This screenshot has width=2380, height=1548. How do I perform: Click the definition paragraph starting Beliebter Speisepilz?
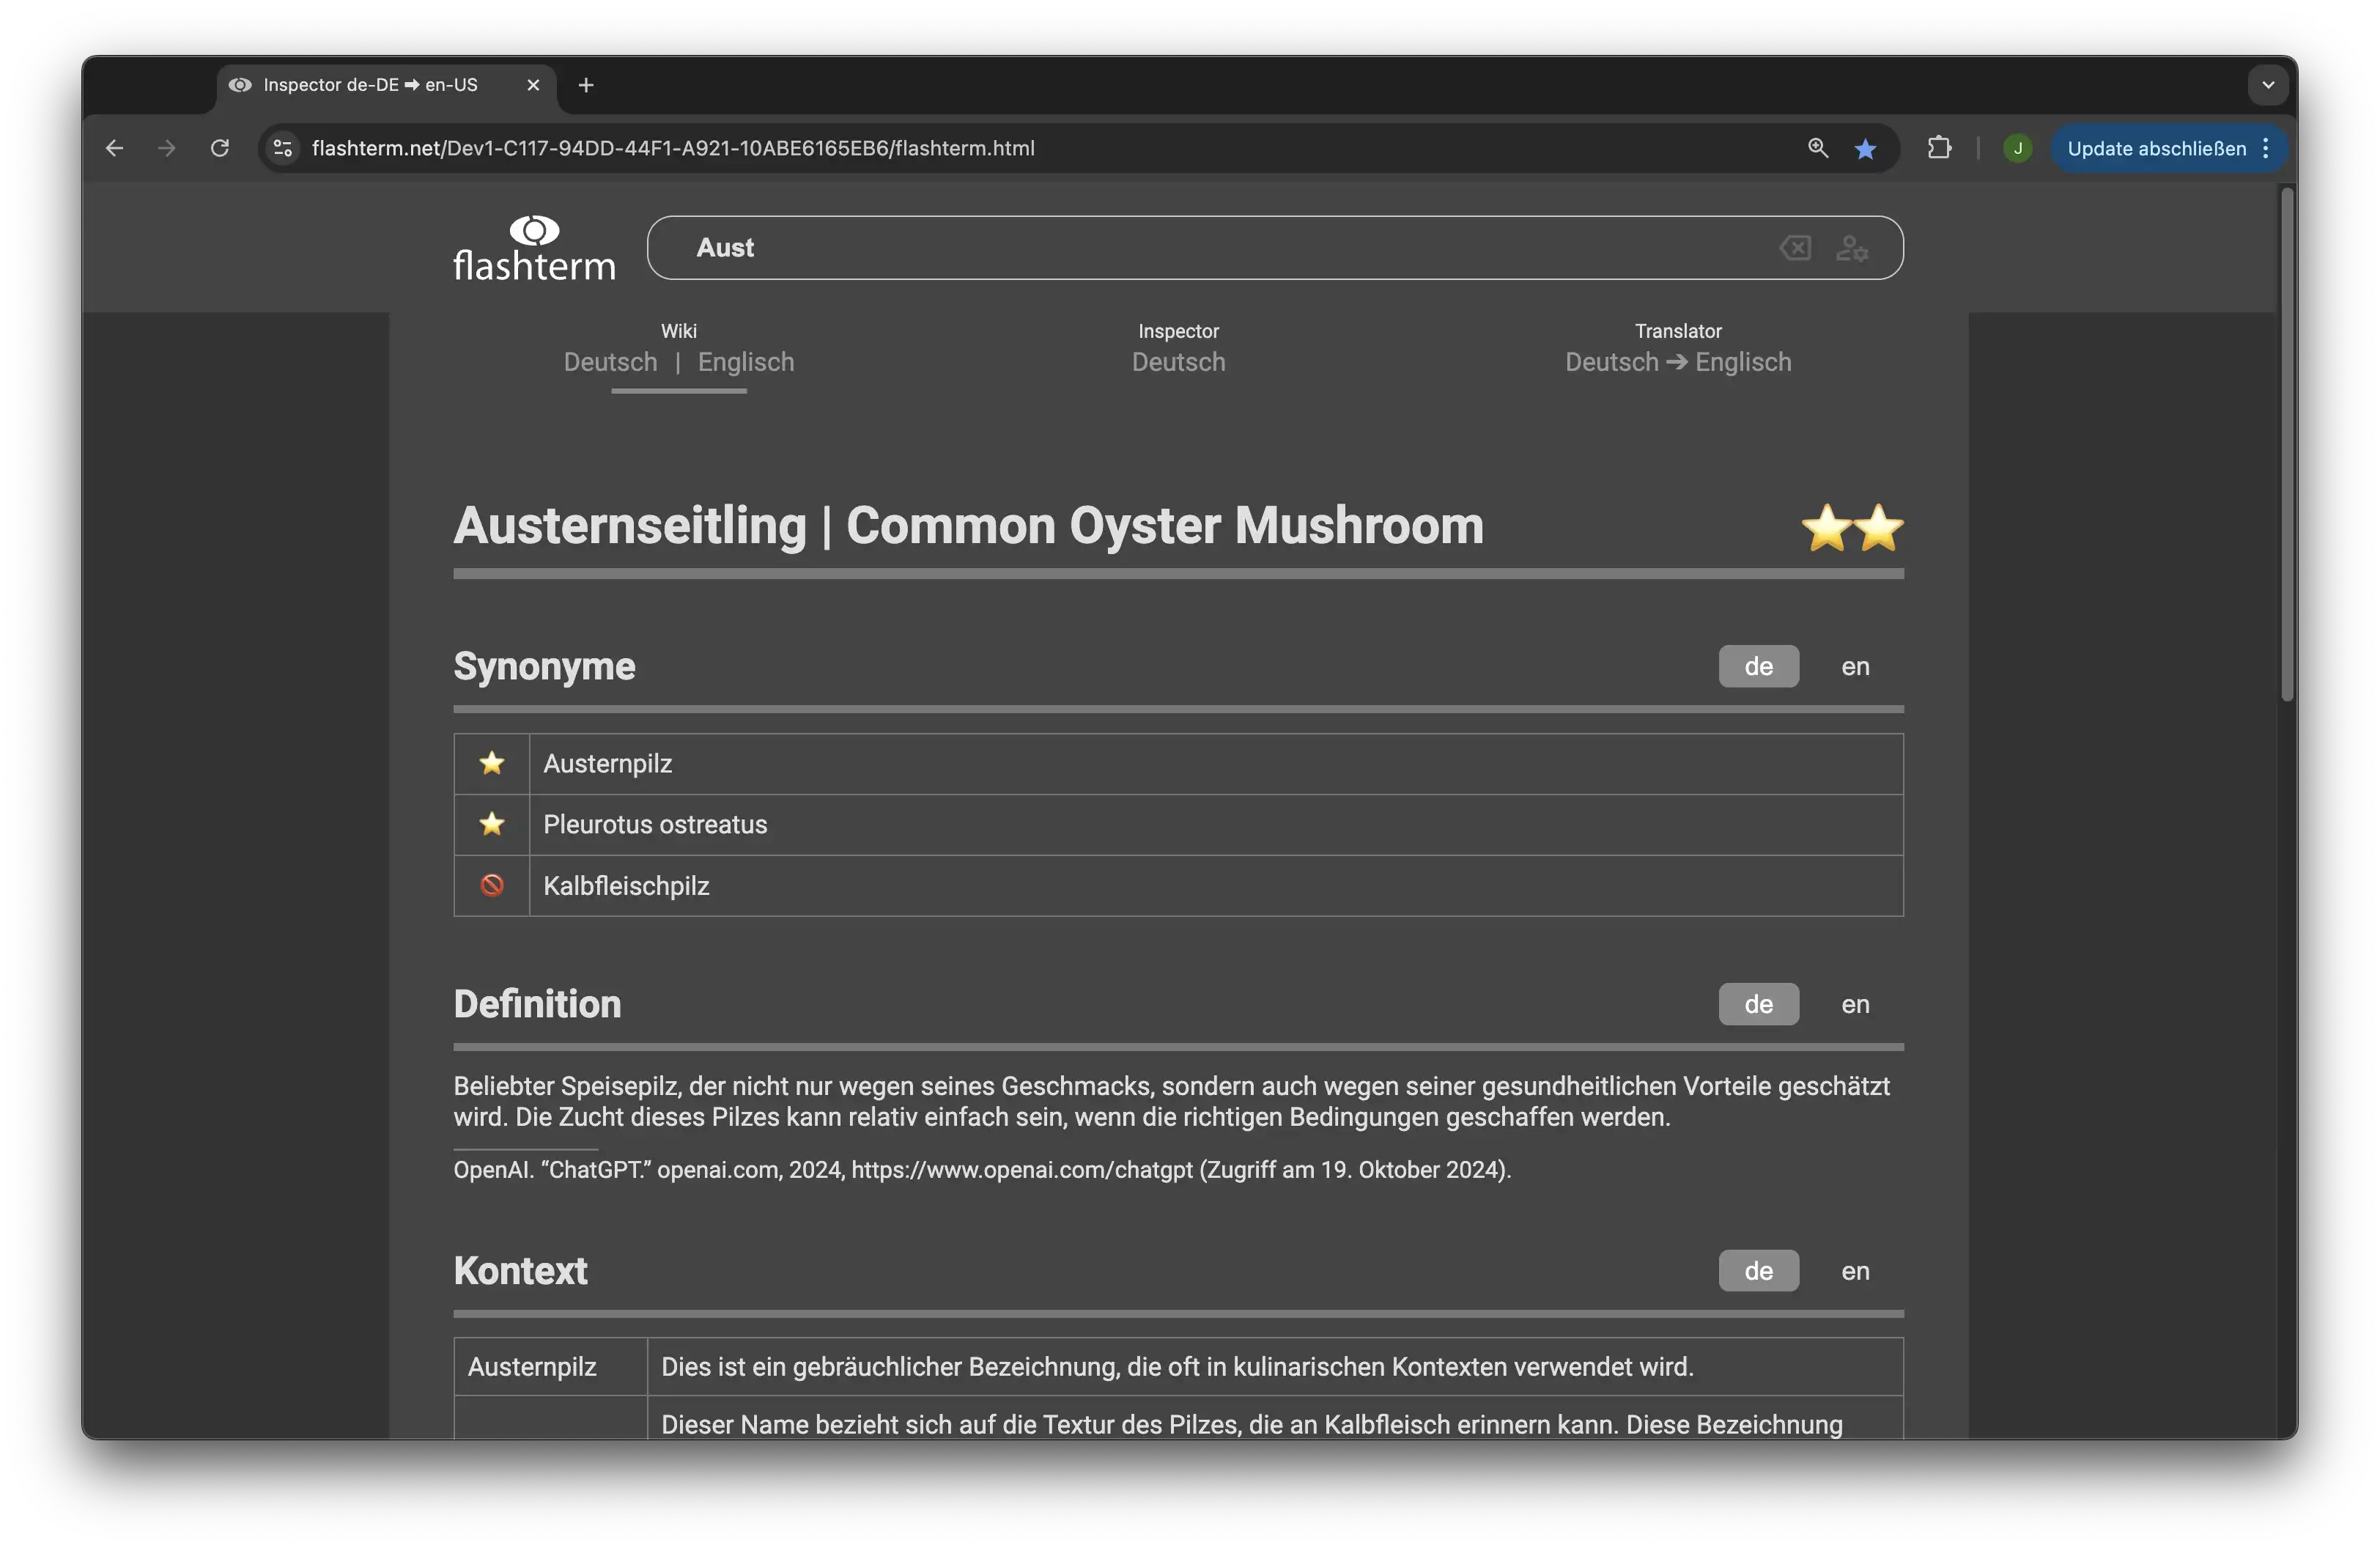click(x=1171, y=1102)
